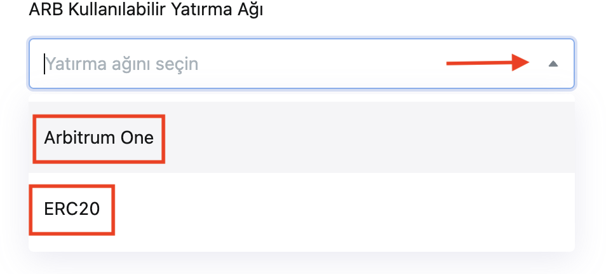Click the dropdown caret arrow icon
The width and height of the screenshot is (606, 274).
pos(553,64)
